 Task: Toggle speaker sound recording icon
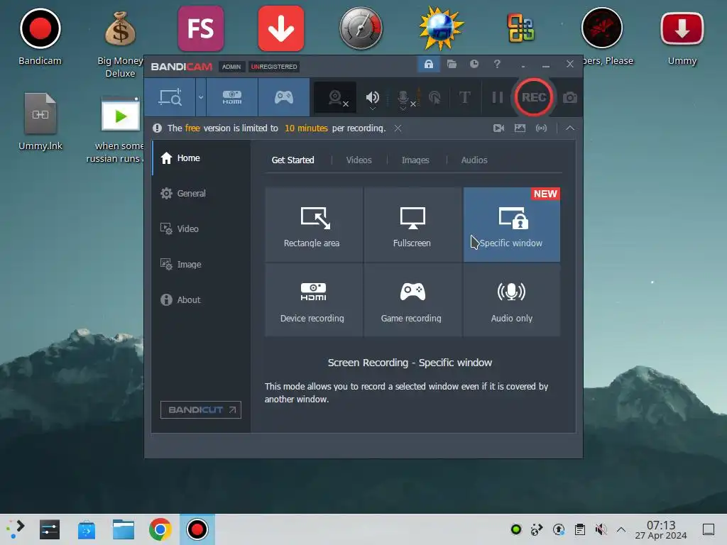click(x=372, y=97)
